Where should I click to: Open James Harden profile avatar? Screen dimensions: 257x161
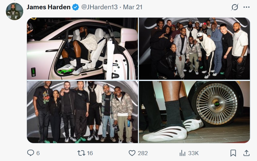tap(15, 11)
